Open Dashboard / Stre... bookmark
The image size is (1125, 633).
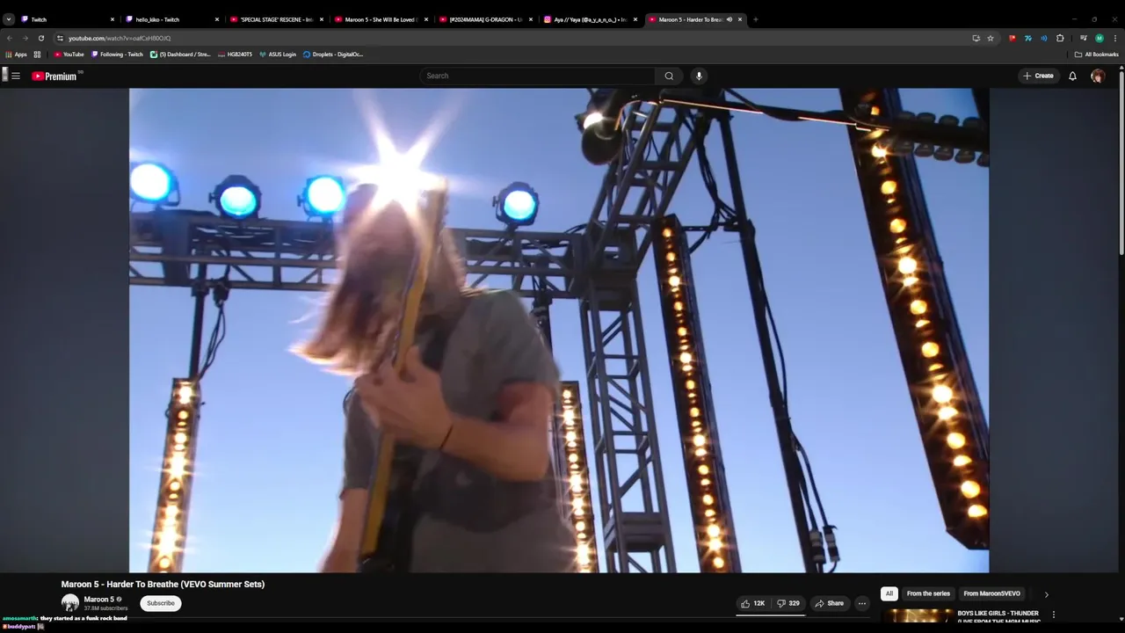click(x=180, y=55)
